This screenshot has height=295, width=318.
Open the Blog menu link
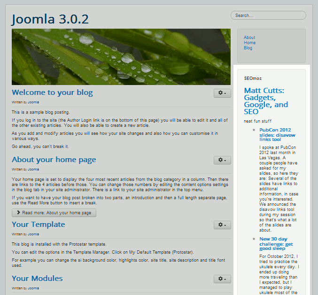(x=248, y=48)
